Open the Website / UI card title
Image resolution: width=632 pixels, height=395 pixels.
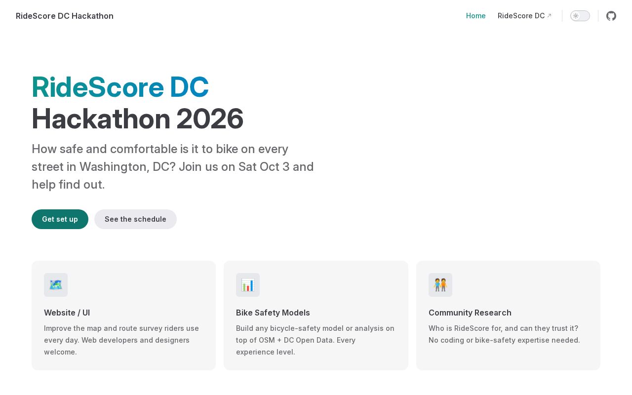coord(67,313)
